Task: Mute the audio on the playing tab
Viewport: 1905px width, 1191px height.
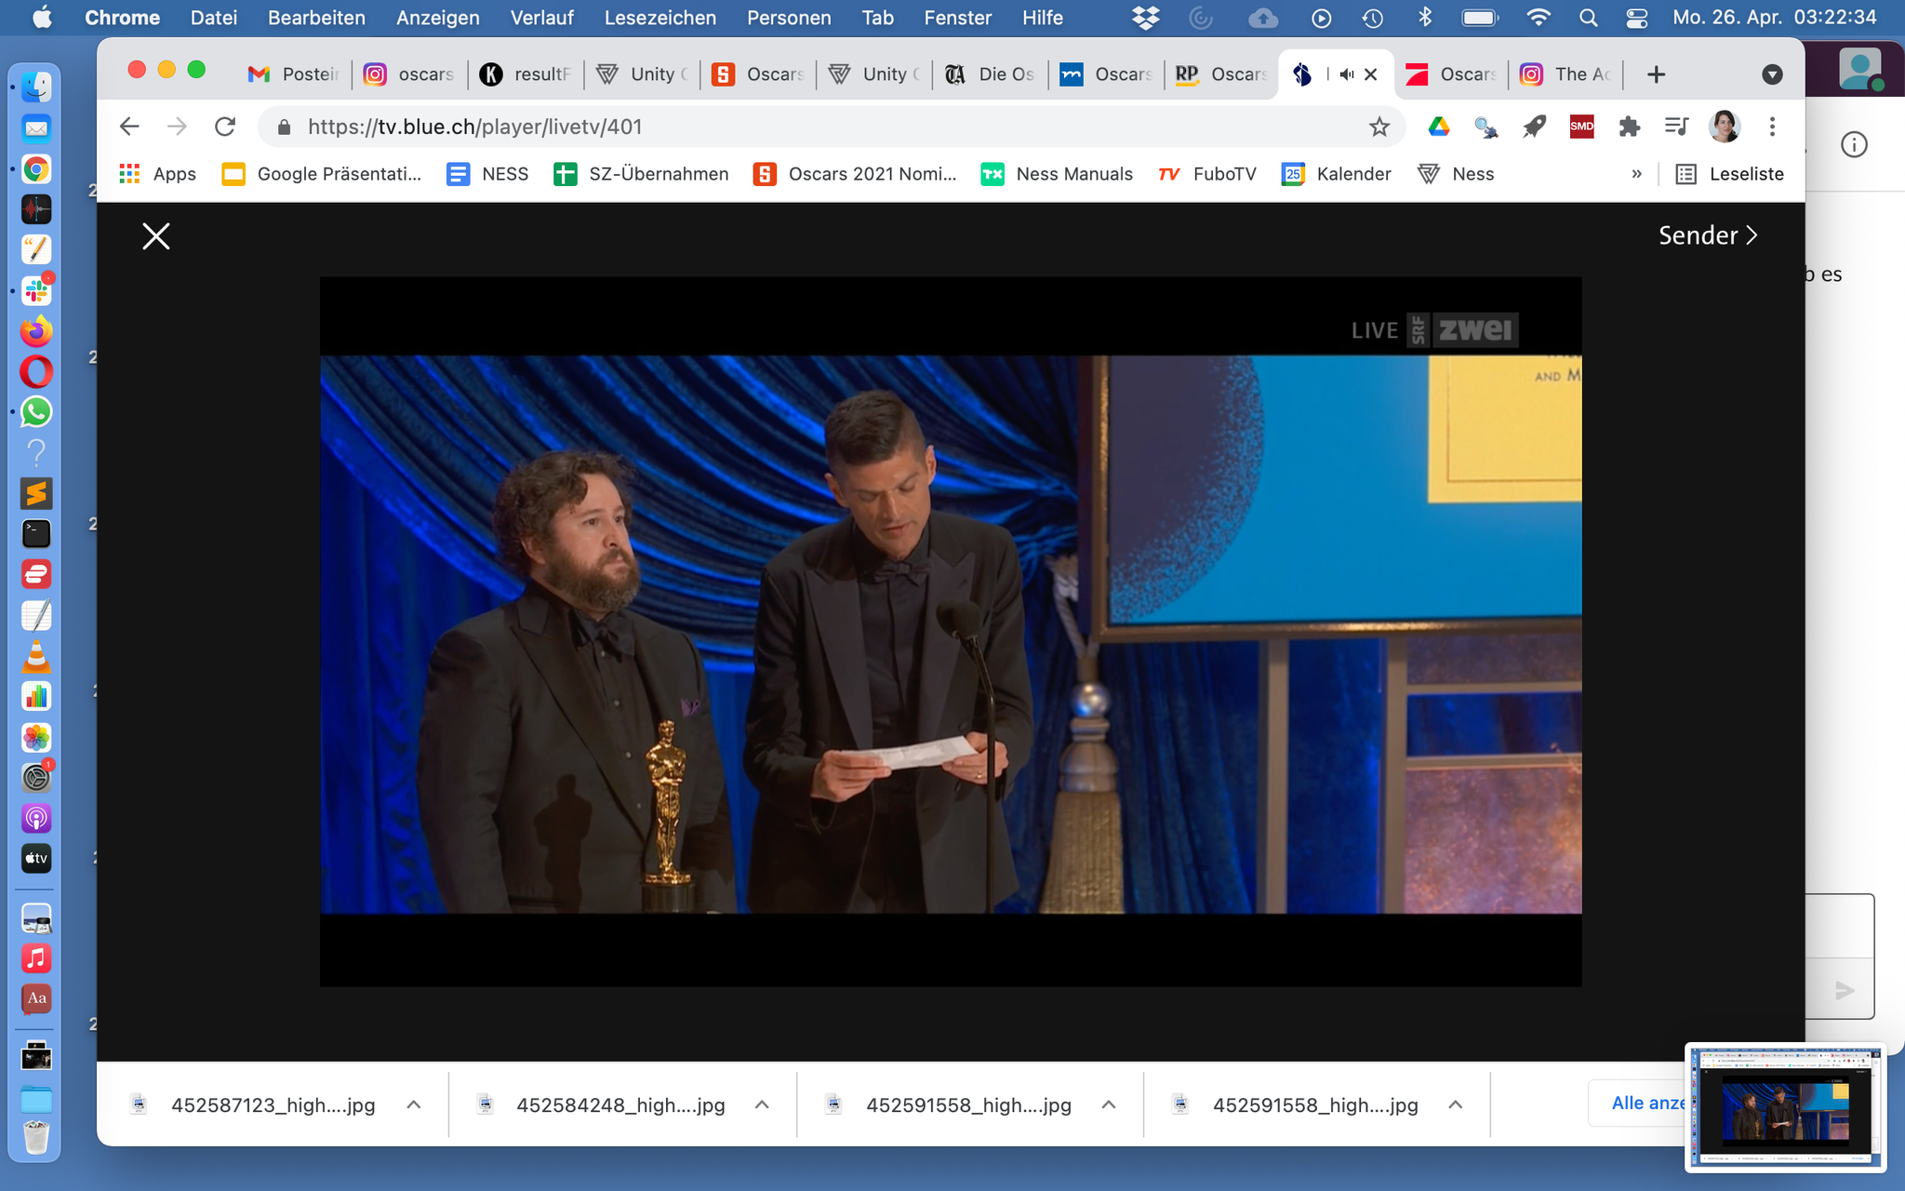Action: click(x=1346, y=74)
